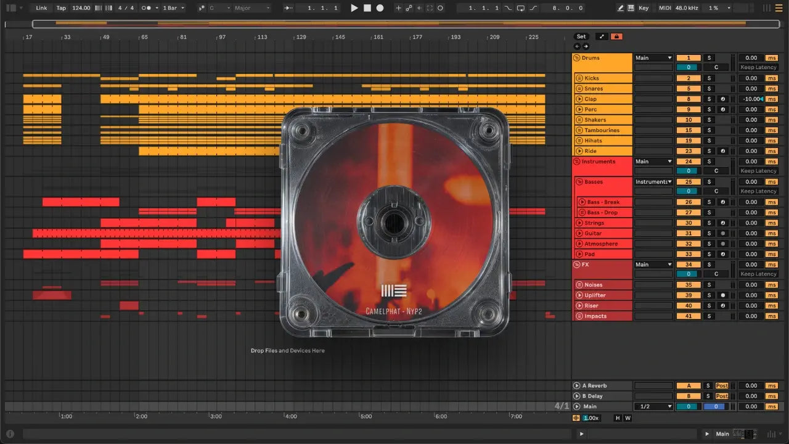The height and width of the screenshot is (444, 789).
Task: Toggle Draw Mode pencil icon
Action: [x=620, y=8]
